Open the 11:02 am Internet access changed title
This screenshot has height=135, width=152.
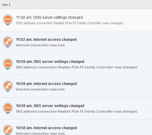(x=46, y=40)
